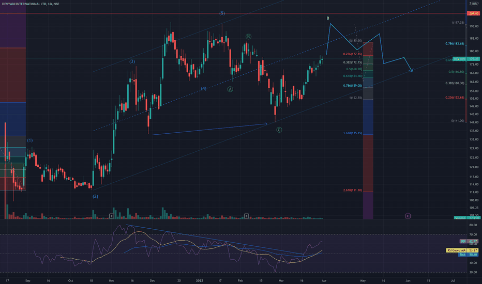Open the INR currency selector

pyautogui.click(x=475, y=4)
